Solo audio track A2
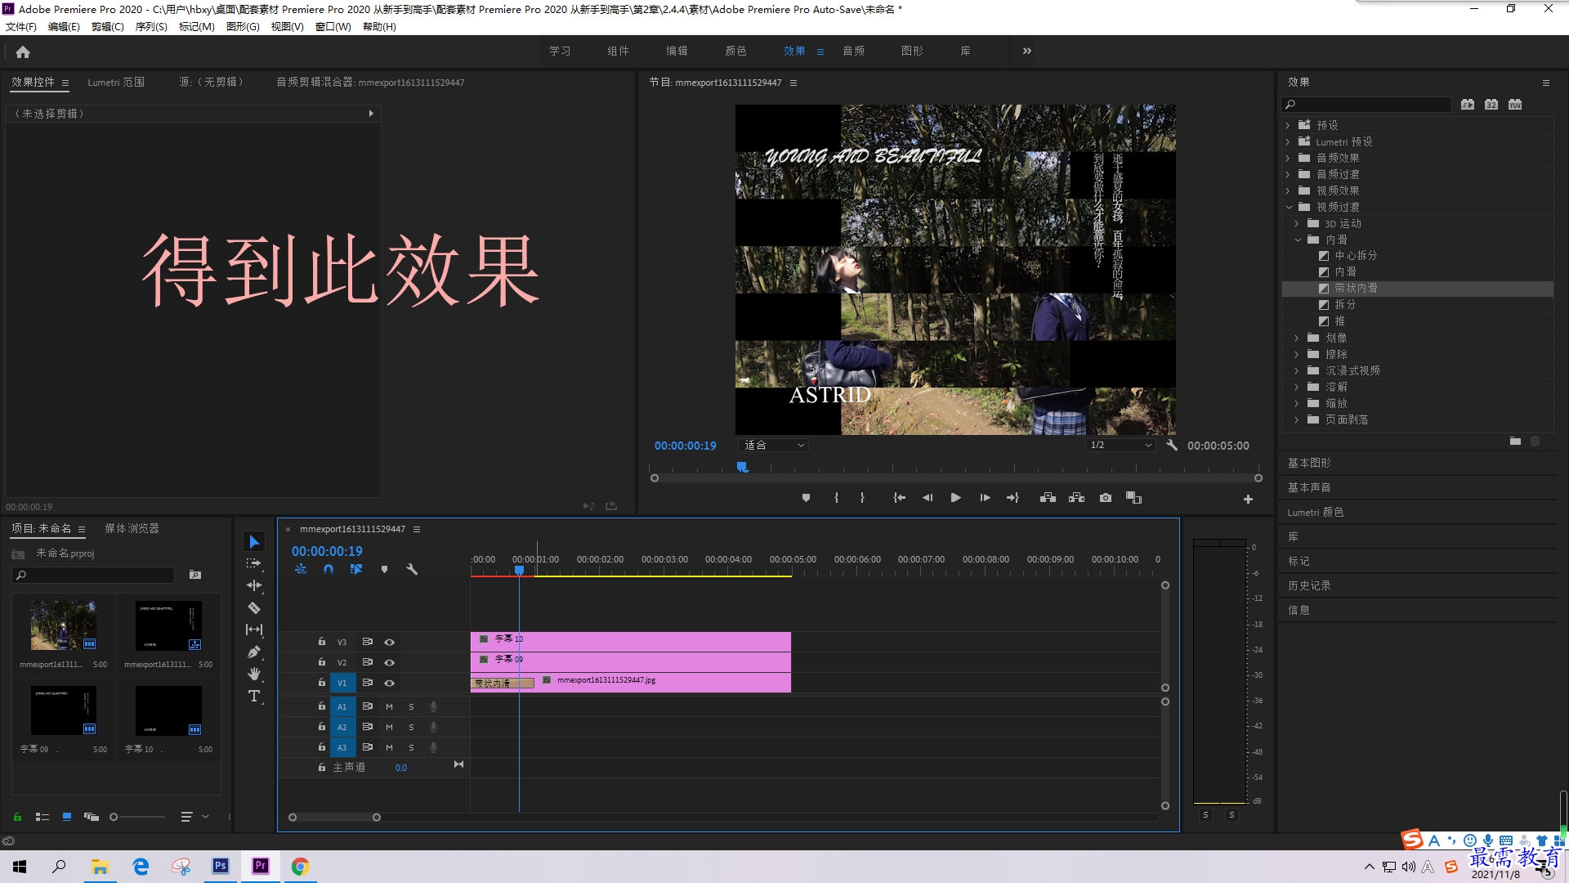Screen dimensions: 1569x883 tap(411, 727)
